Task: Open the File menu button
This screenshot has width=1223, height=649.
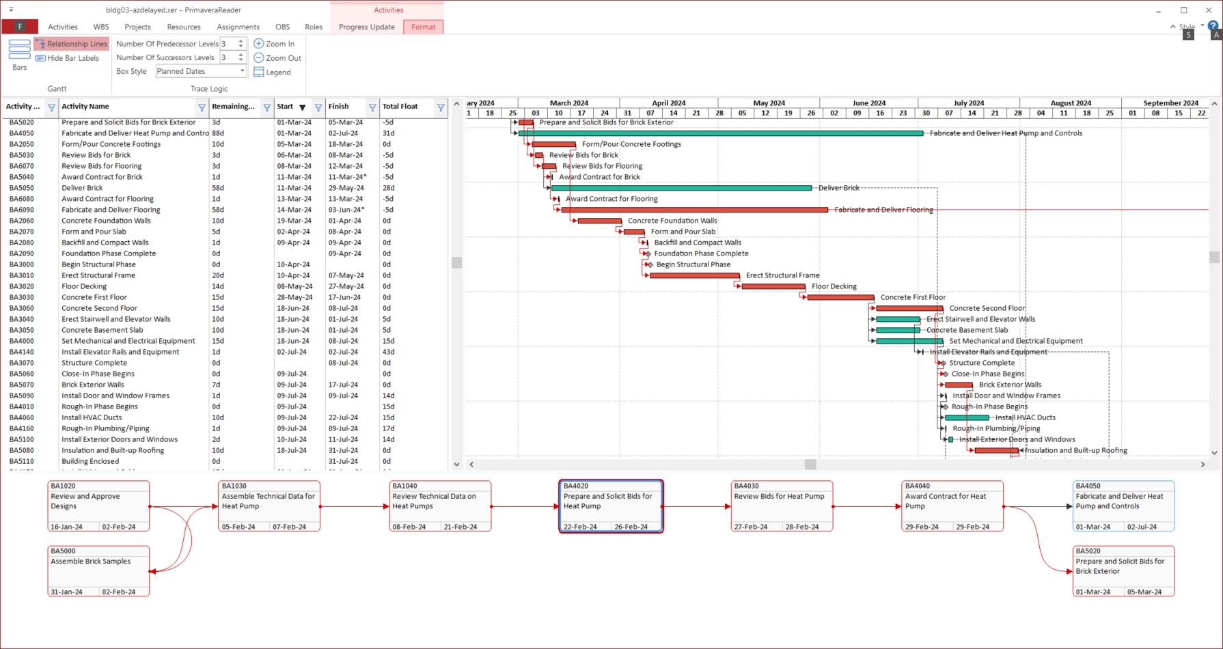Action: point(20,27)
